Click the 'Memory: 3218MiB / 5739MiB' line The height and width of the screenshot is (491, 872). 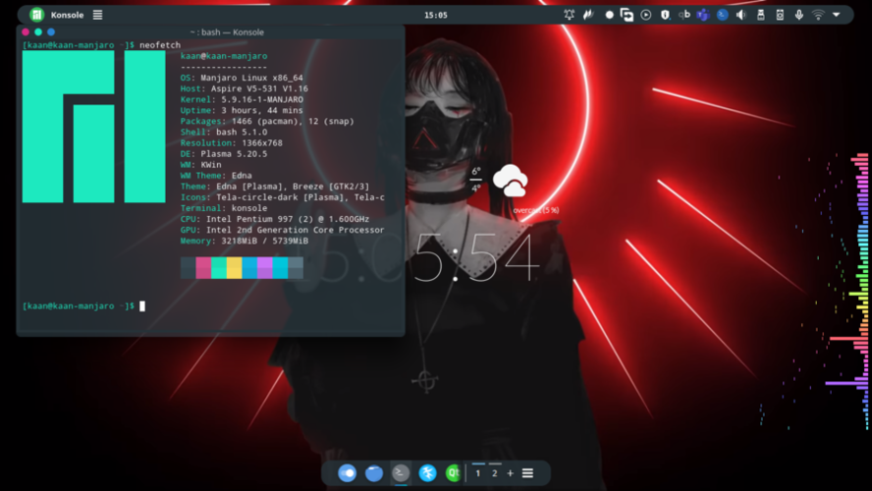tap(245, 241)
